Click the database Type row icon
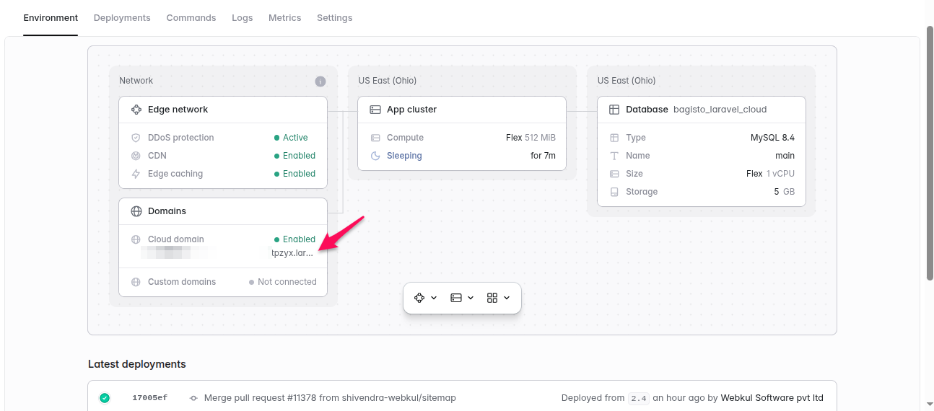The width and height of the screenshot is (934, 411). pyautogui.click(x=614, y=138)
